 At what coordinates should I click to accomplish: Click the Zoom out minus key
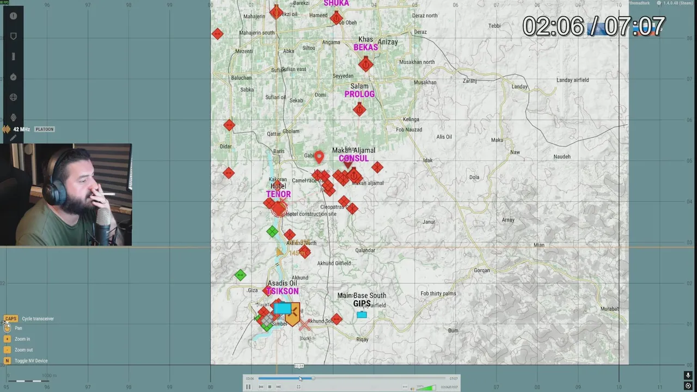pos(7,350)
